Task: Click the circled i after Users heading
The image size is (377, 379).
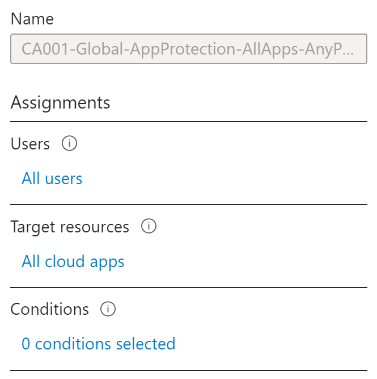Action: (x=69, y=143)
